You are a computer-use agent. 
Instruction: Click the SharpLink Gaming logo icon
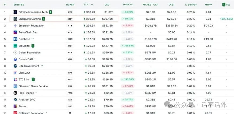[x=15, y=19]
